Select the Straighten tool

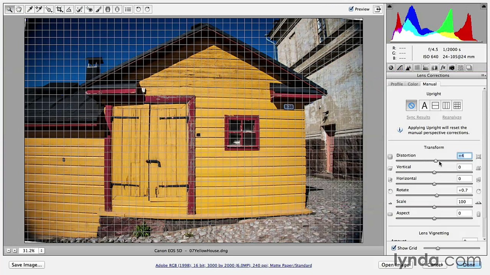69,9
